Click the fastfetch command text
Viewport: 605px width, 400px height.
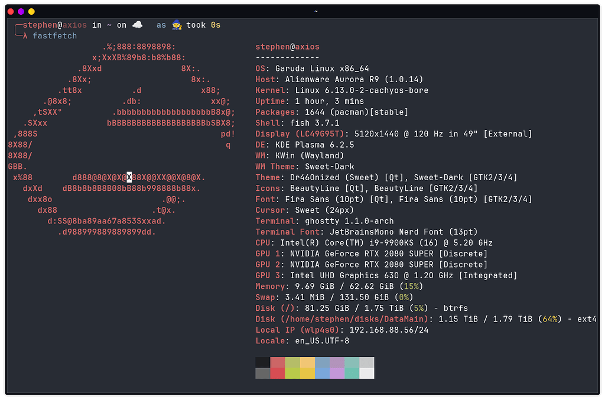coord(54,36)
